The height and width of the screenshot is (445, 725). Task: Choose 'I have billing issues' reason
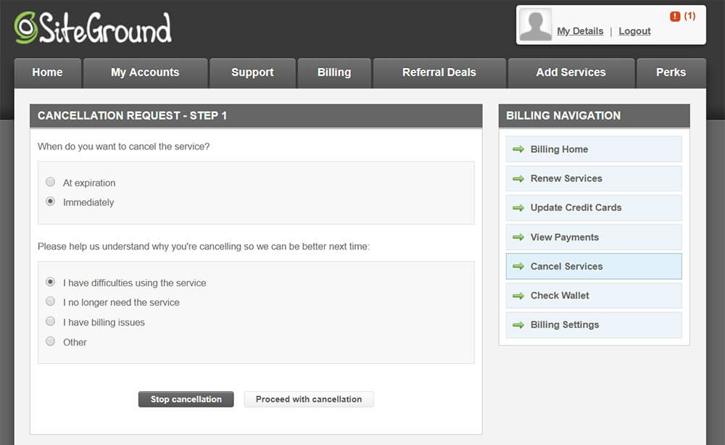tap(51, 322)
